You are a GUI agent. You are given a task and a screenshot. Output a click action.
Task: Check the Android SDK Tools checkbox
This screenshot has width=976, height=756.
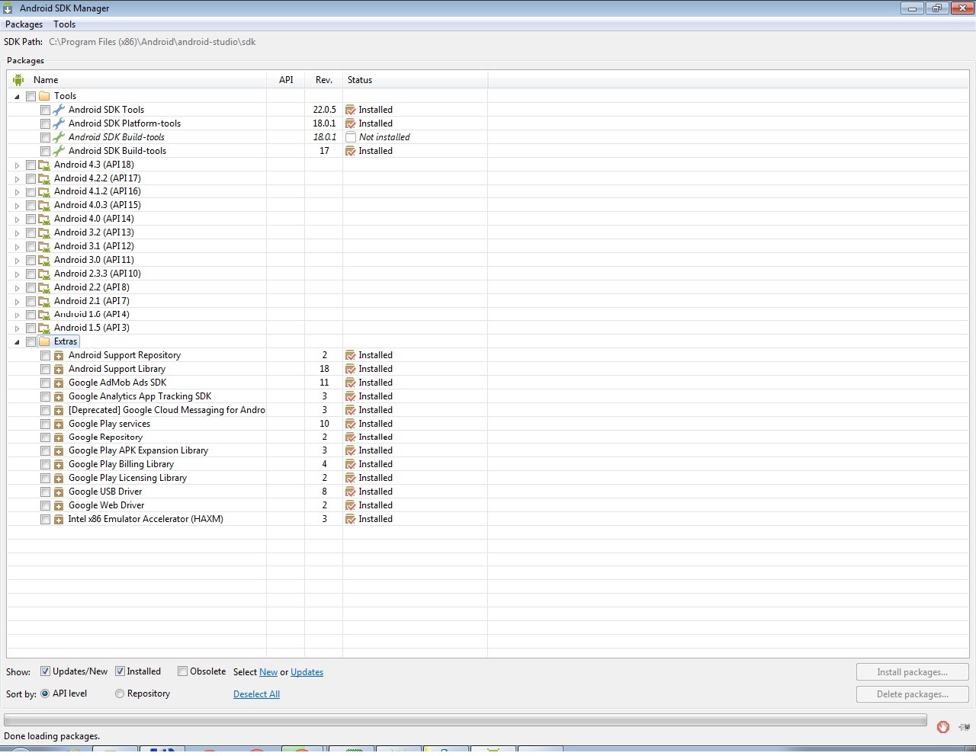[x=45, y=111]
